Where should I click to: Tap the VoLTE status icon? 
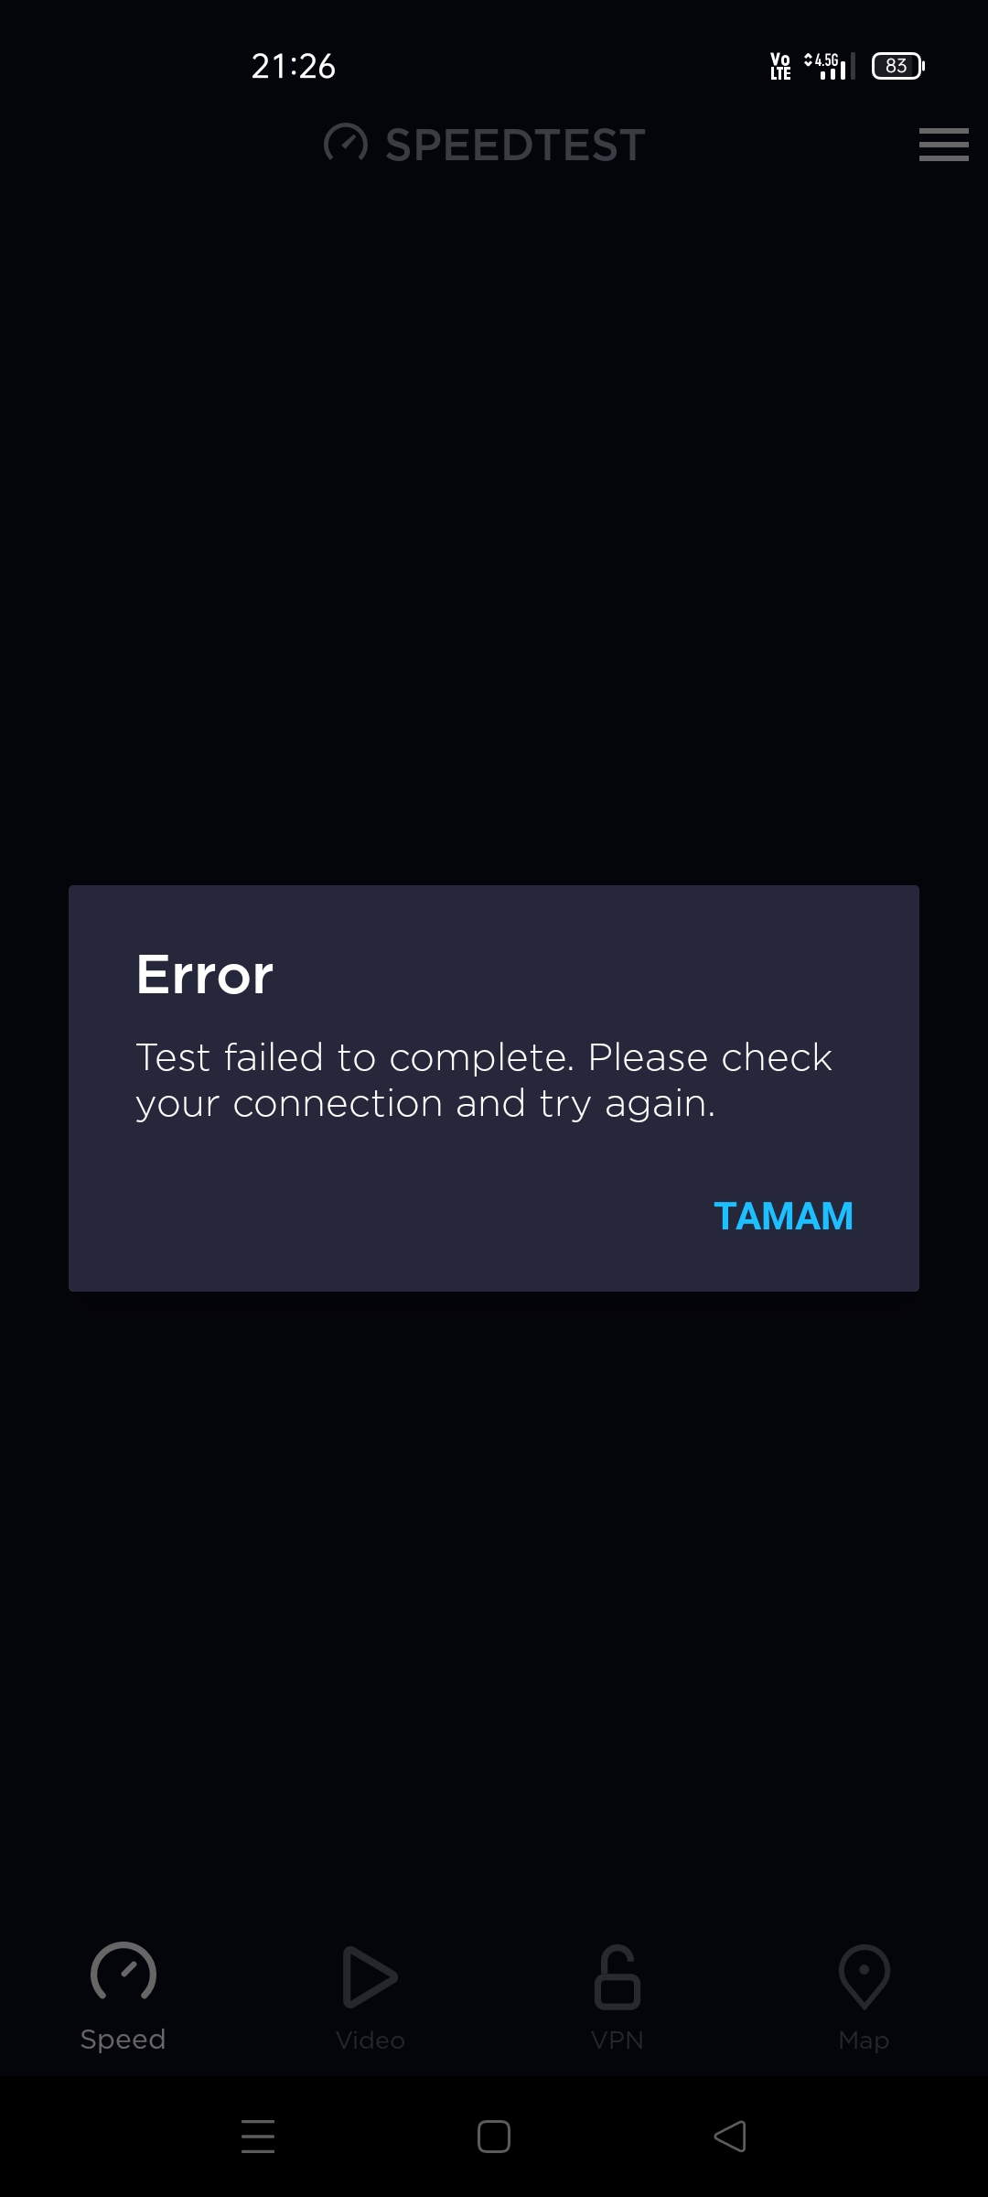point(780,66)
